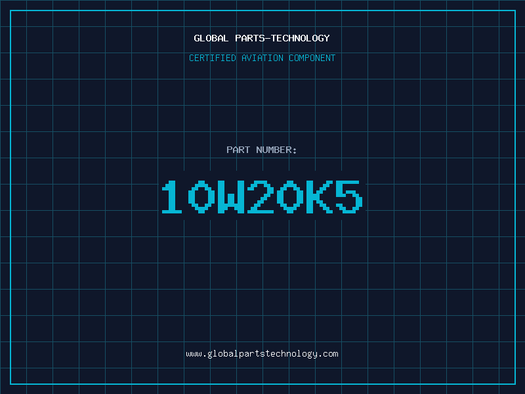Click the letter K in the part number

320,196
